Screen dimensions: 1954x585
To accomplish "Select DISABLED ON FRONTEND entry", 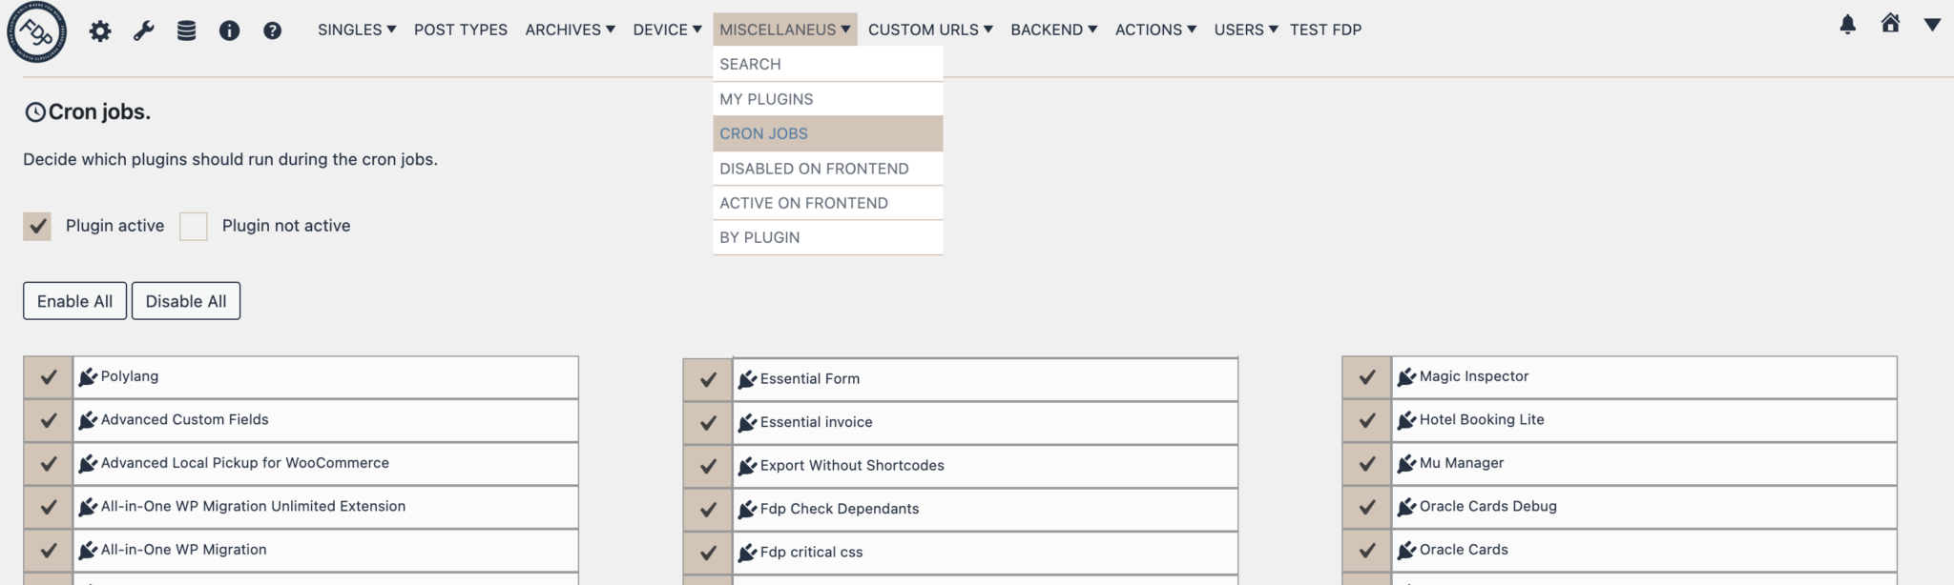I will pyautogui.click(x=827, y=169).
